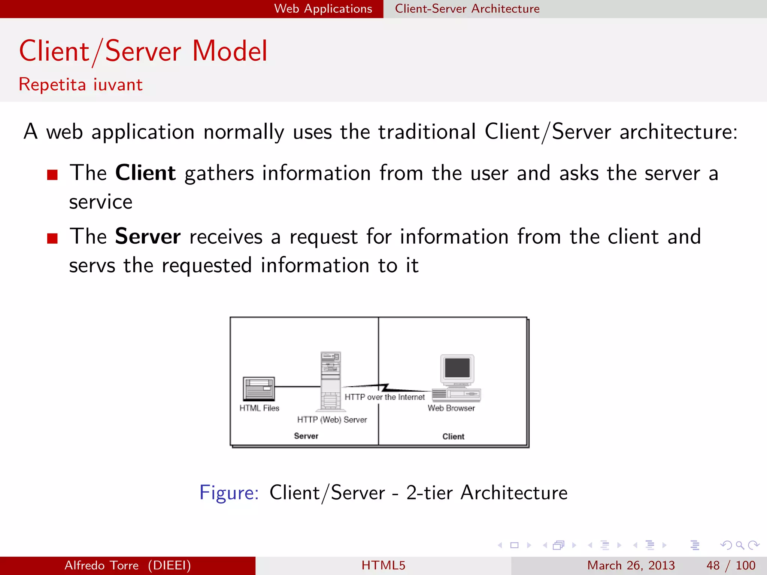Click the red square bullet before The Server

coord(52,238)
